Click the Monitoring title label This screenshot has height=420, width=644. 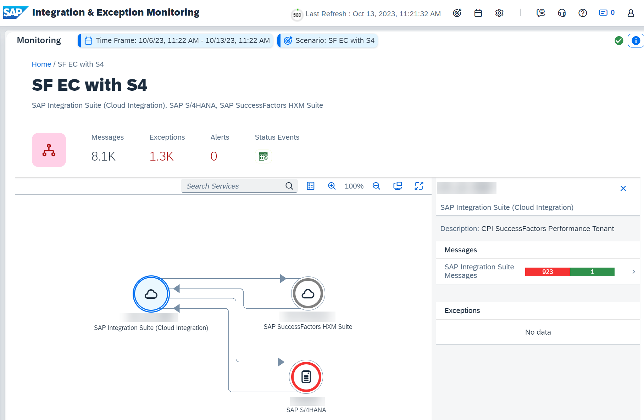[39, 40]
